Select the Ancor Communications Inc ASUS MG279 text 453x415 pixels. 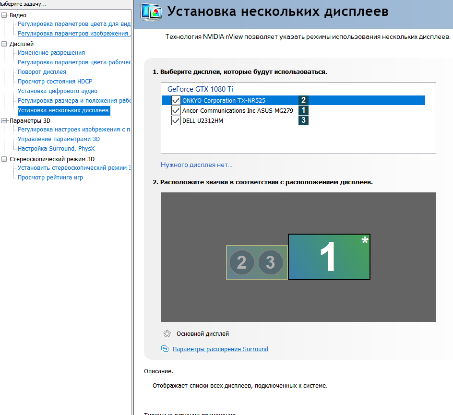tap(238, 111)
